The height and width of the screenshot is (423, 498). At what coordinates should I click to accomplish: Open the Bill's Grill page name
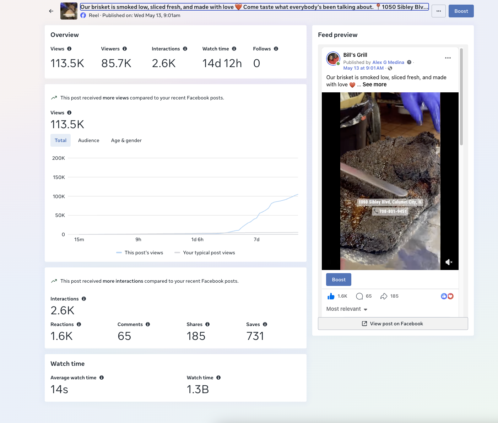[x=355, y=55]
